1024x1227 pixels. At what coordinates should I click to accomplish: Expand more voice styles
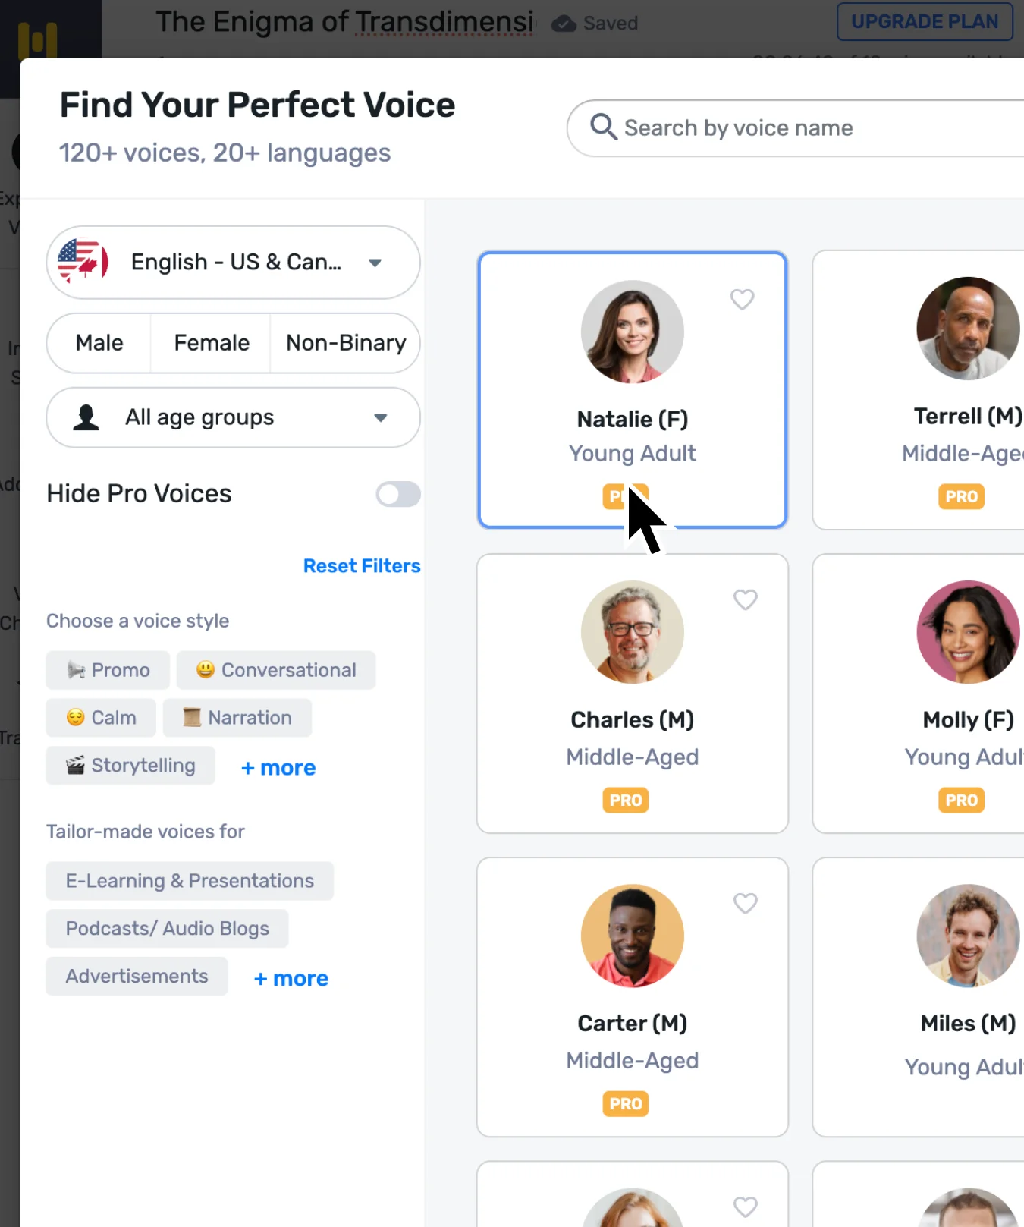(x=278, y=768)
